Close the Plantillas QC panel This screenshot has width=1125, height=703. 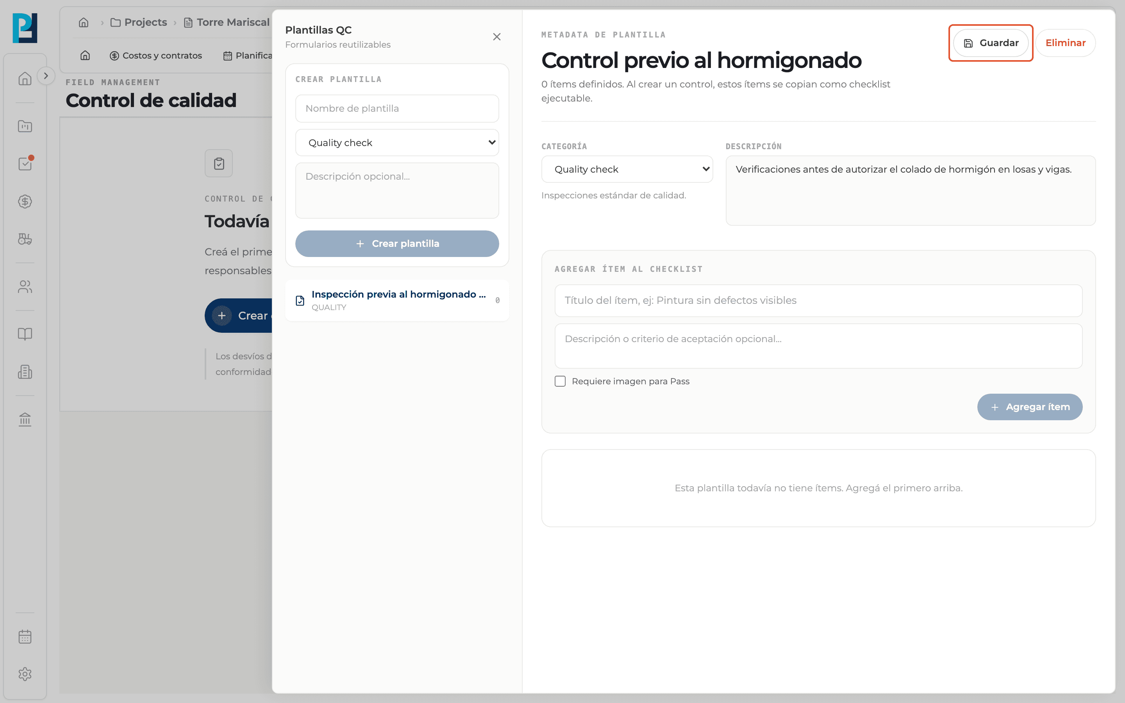coord(497,37)
